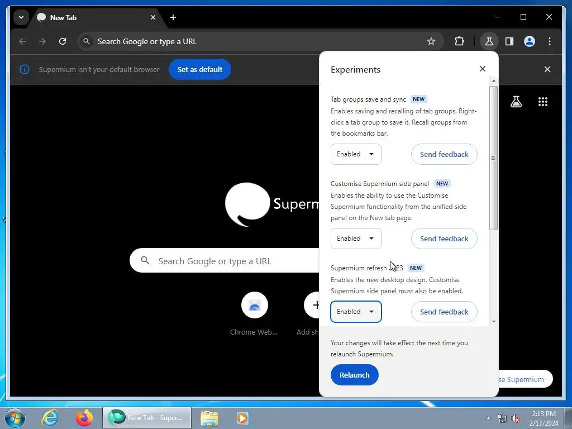Open the three-dot browser menu
Image resolution: width=572 pixels, height=429 pixels.
[x=550, y=41]
